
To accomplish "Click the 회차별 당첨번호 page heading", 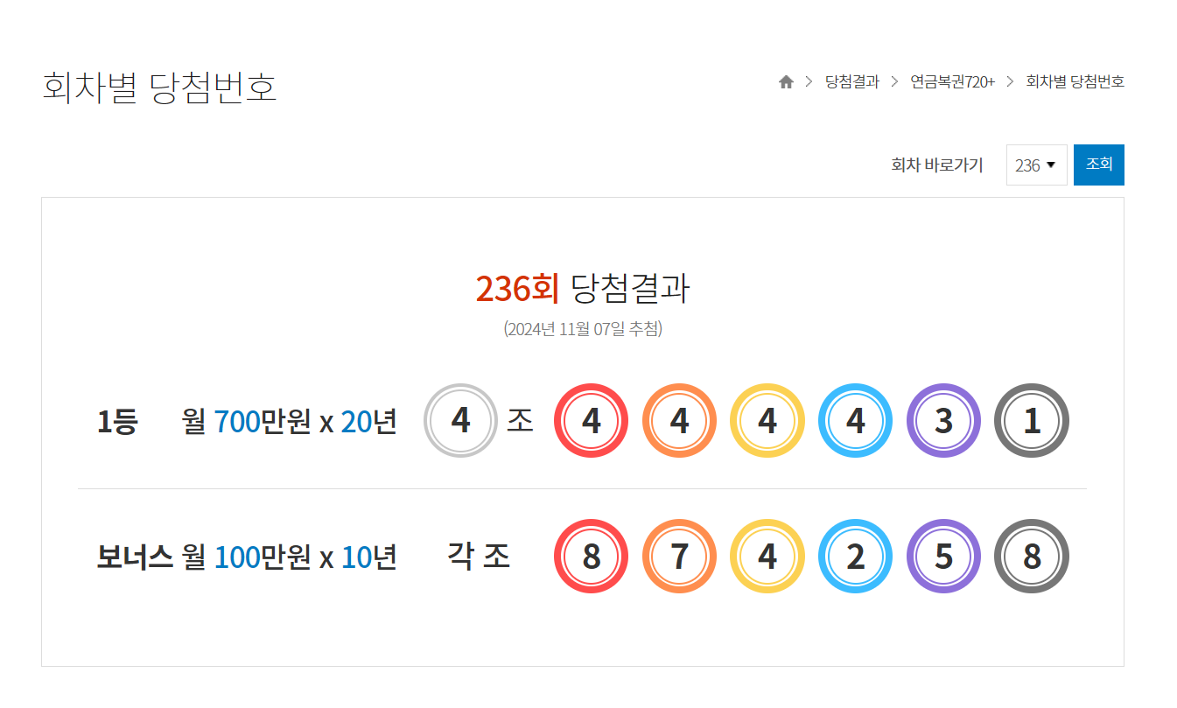I will coord(160,88).
